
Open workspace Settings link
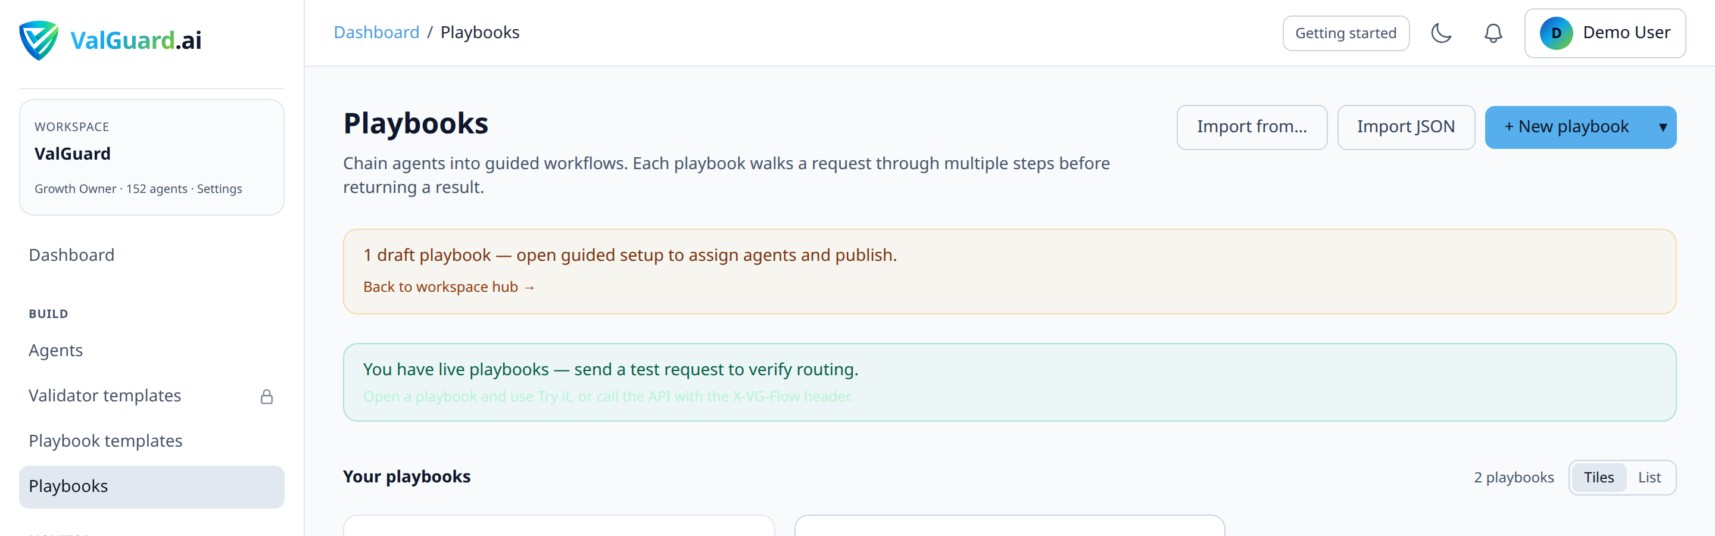219,189
